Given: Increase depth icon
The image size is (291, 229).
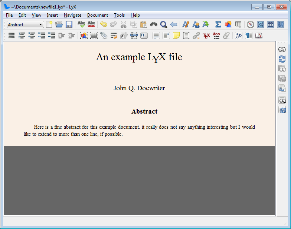Looking at the screenshot, I should coord(62,36).
